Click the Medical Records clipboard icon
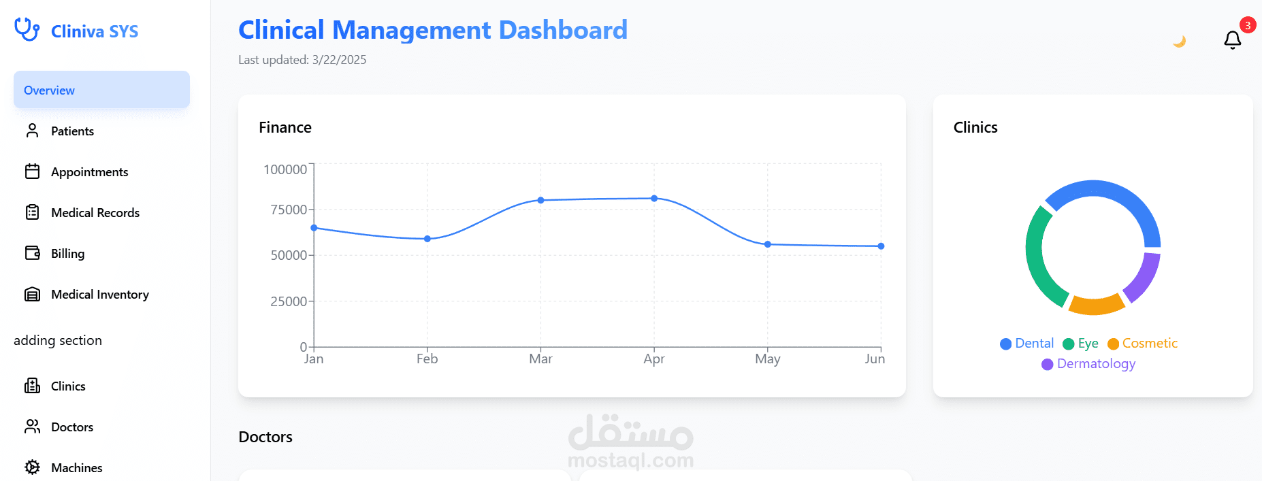The width and height of the screenshot is (1262, 481). point(32,212)
